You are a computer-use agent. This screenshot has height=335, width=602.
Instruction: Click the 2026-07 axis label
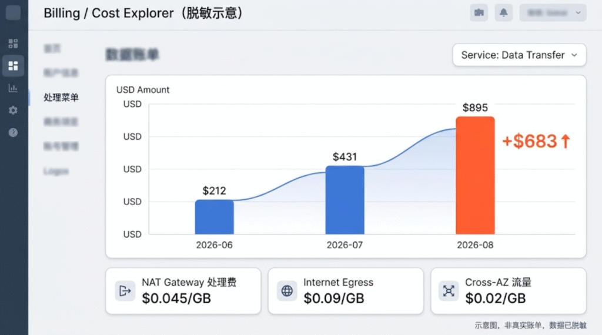coord(345,245)
